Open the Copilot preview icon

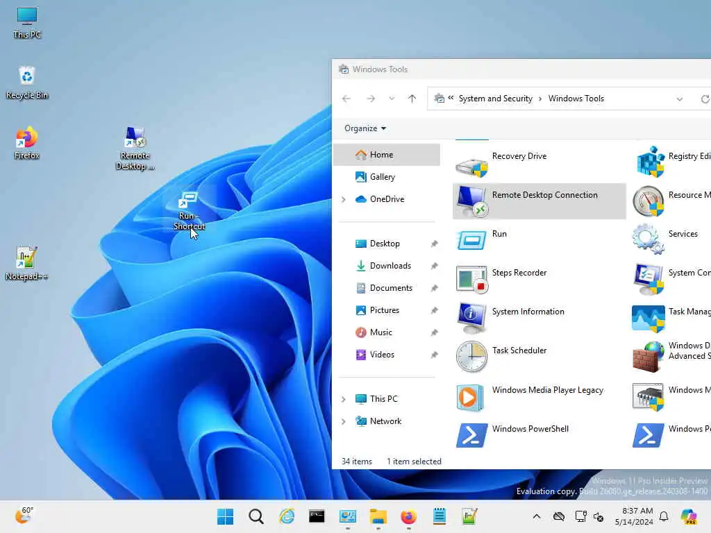pyautogui.click(x=689, y=516)
